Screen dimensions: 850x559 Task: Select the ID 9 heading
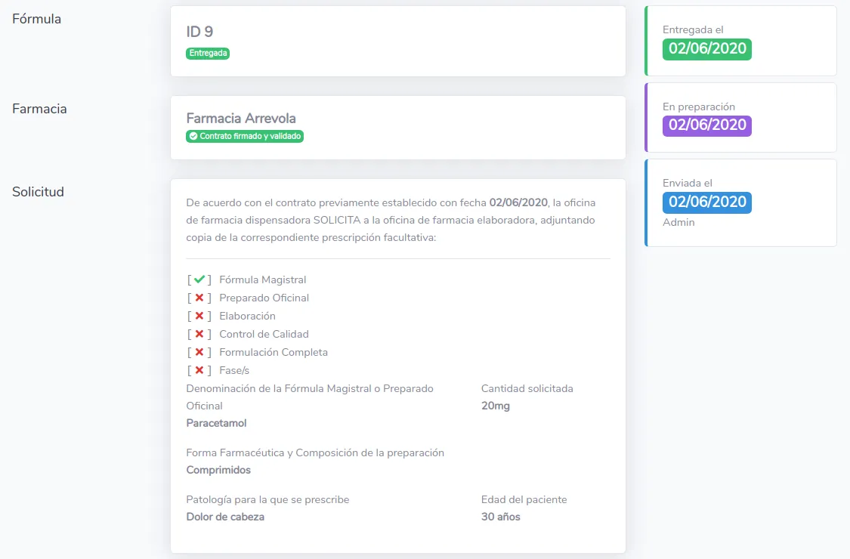(199, 32)
